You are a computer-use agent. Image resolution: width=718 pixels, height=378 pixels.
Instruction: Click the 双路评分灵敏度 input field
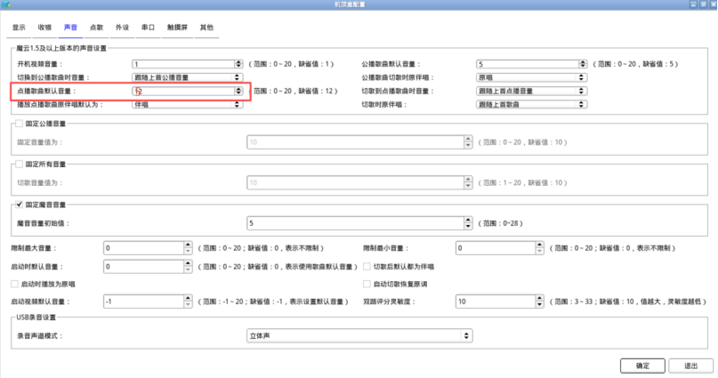[496, 302]
